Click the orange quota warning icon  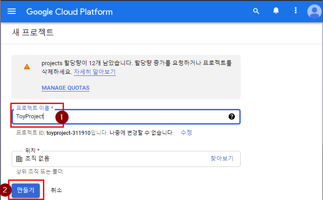pos(27,67)
